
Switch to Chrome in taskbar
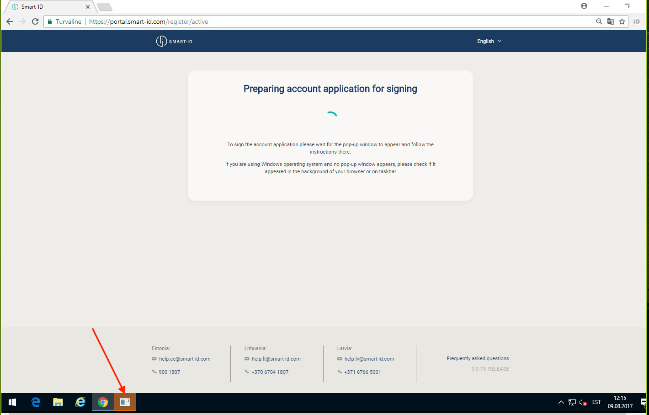coord(103,402)
